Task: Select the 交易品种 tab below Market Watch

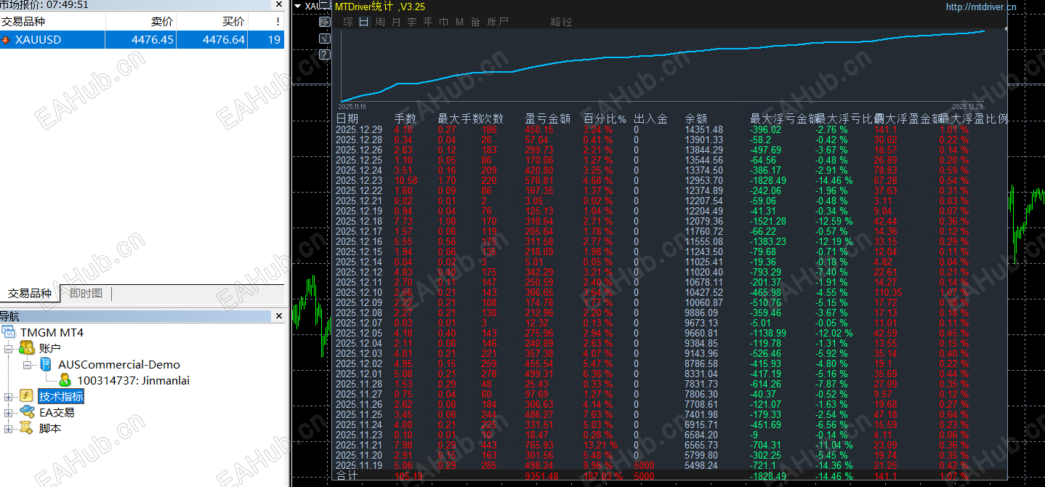Action: point(30,294)
